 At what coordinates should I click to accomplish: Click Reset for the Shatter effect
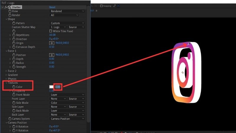tap(52, 7)
